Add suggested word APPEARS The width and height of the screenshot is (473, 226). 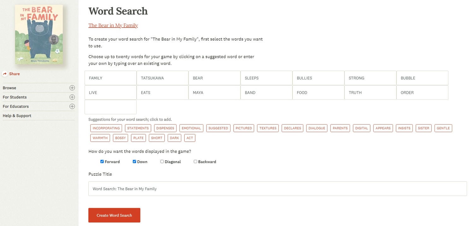coord(383,128)
